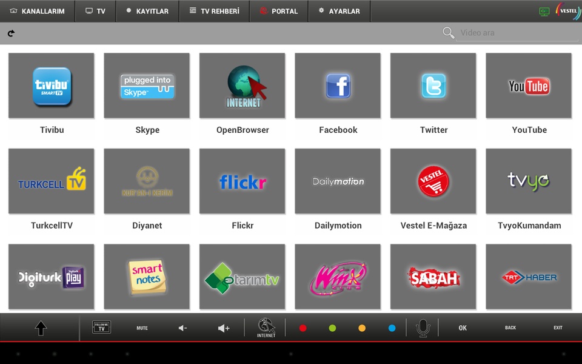Image resolution: width=582 pixels, height=364 pixels.
Task: Click the Vestel E-Mağaza text label
Action: [433, 226]
